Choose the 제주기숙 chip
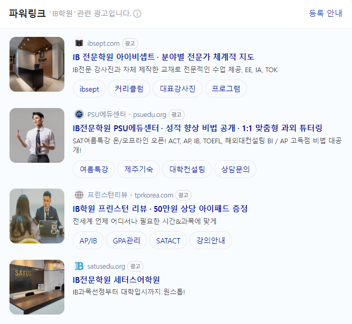Viewport: 352px width, 324px height. pos(138,169)
